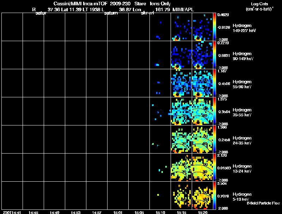Click the "Cassini/MIMI Inca mTOF" title text
This screenshot has width=282, height=214.
[80, 4]
